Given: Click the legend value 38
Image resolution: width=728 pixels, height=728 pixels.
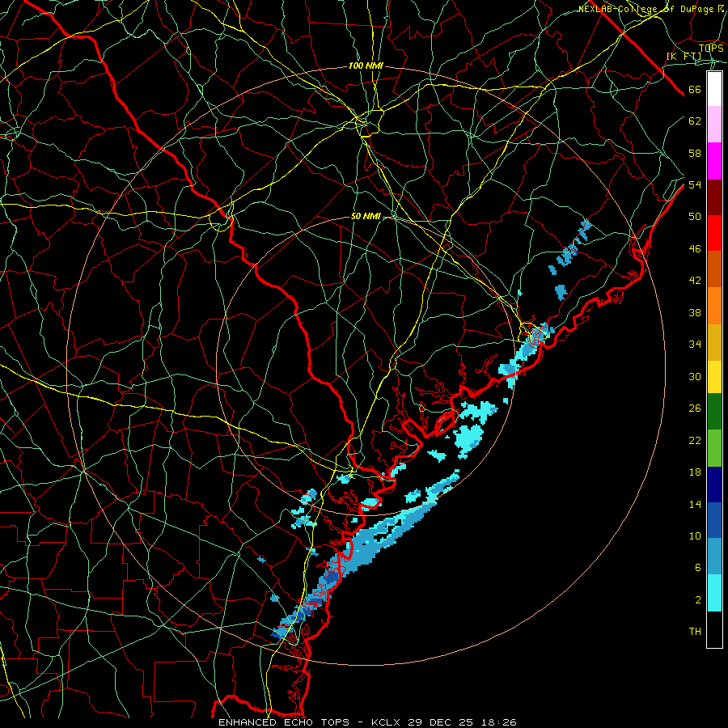Looking at the screenshot, I should (695, 312).
